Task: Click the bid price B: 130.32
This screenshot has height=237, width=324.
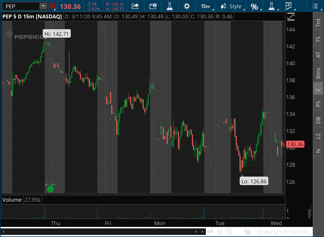Action: coord(115,4)
